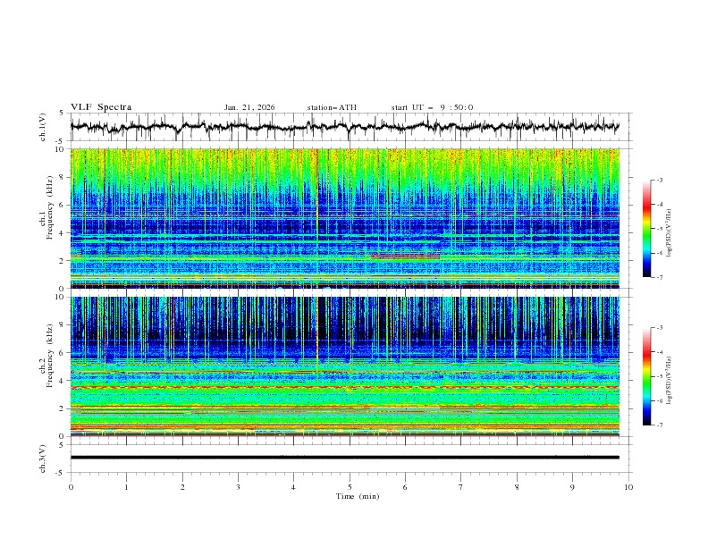Click the "VLF Spectra" title text
This screenshot has width=708, height=547.
point(101,107)
